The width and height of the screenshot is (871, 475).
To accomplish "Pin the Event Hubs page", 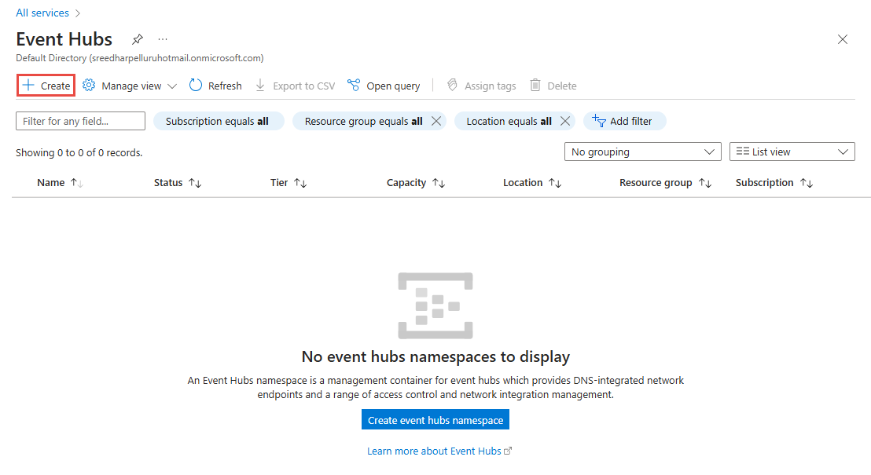I will (138, 39).
